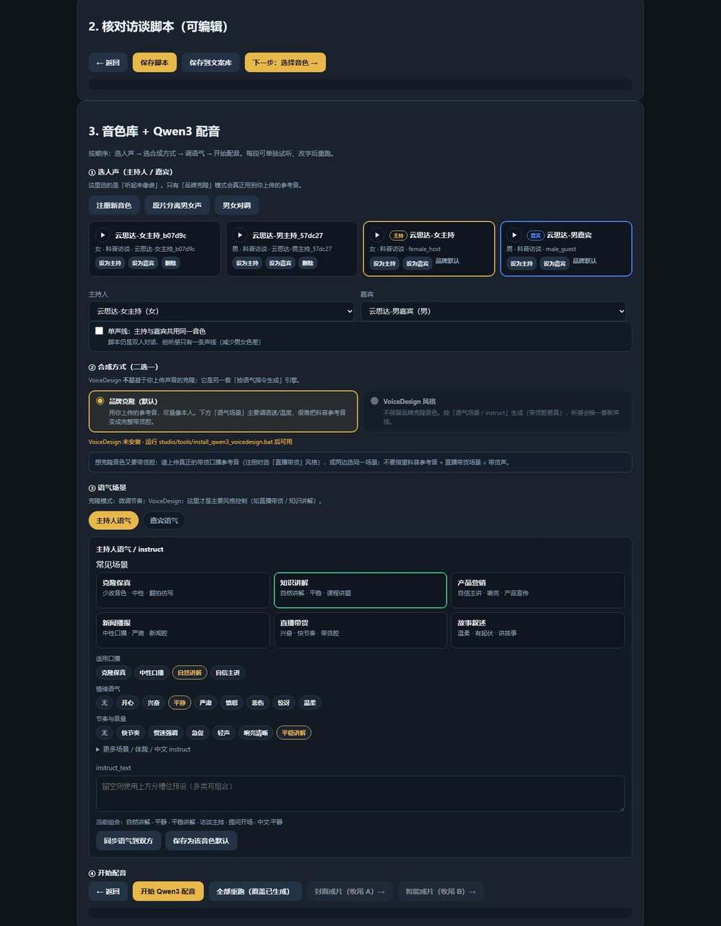Choose the 克隆保真 scene card
Viewport: 721px width, 926px height.
tap(182, 591)
